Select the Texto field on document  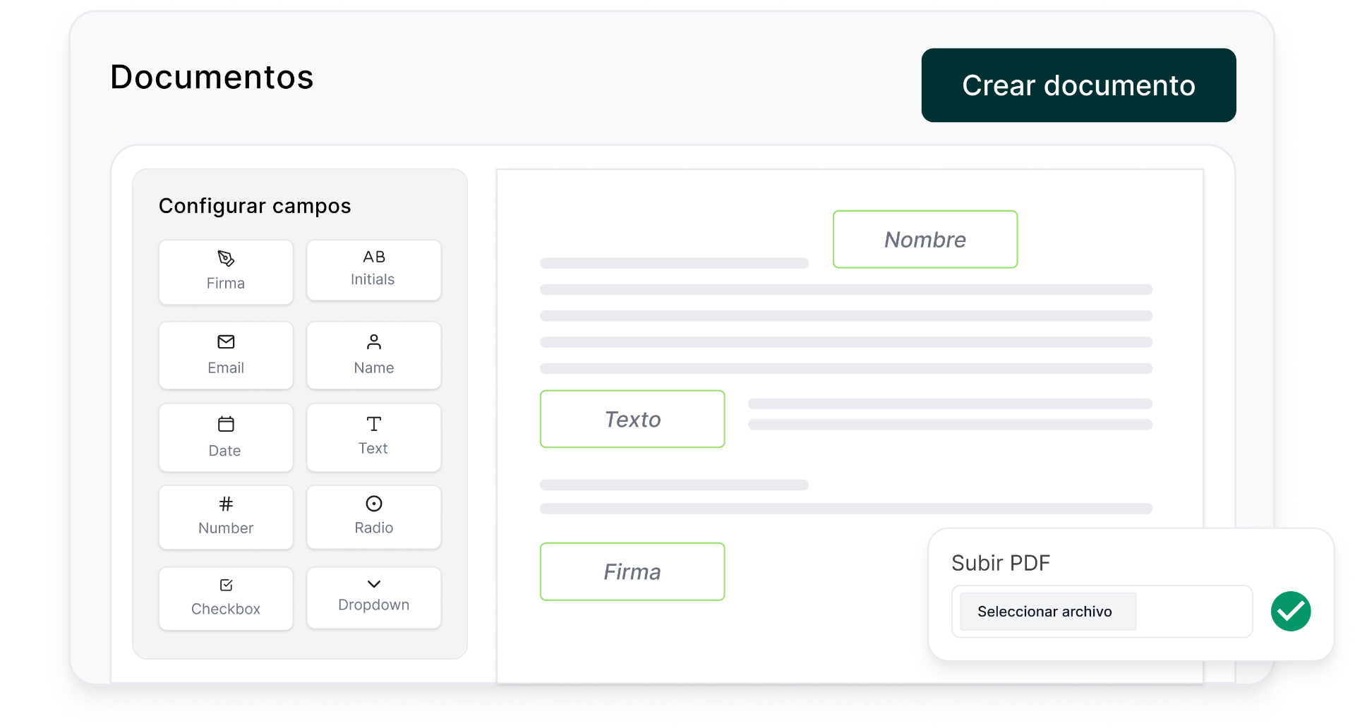(x=632, y=419)
